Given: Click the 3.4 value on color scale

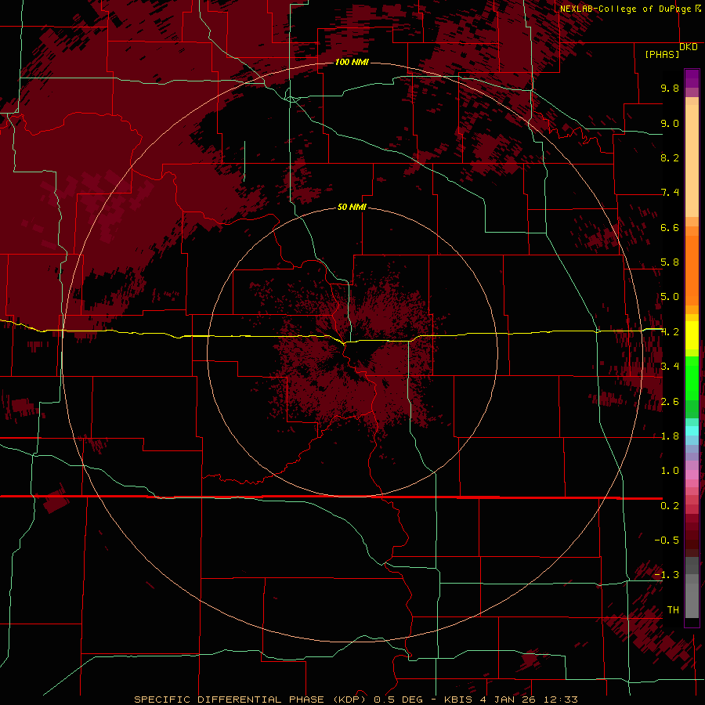Looking at the screenshot, I should (670, 367).
